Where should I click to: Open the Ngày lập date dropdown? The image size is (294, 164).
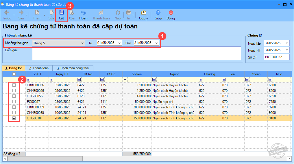[x=286, y=43]
